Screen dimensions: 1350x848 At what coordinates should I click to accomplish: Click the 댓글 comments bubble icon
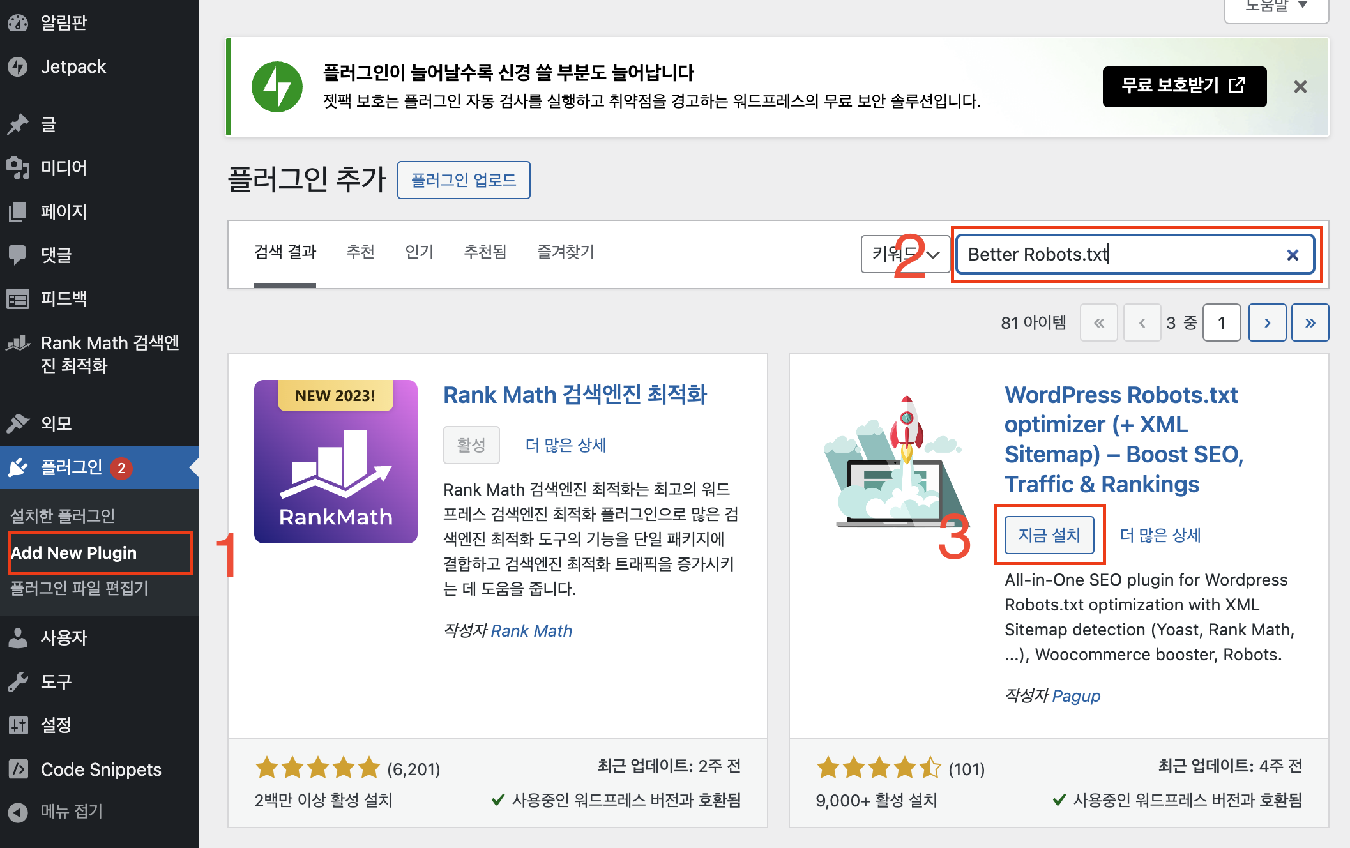pos(18,255)
